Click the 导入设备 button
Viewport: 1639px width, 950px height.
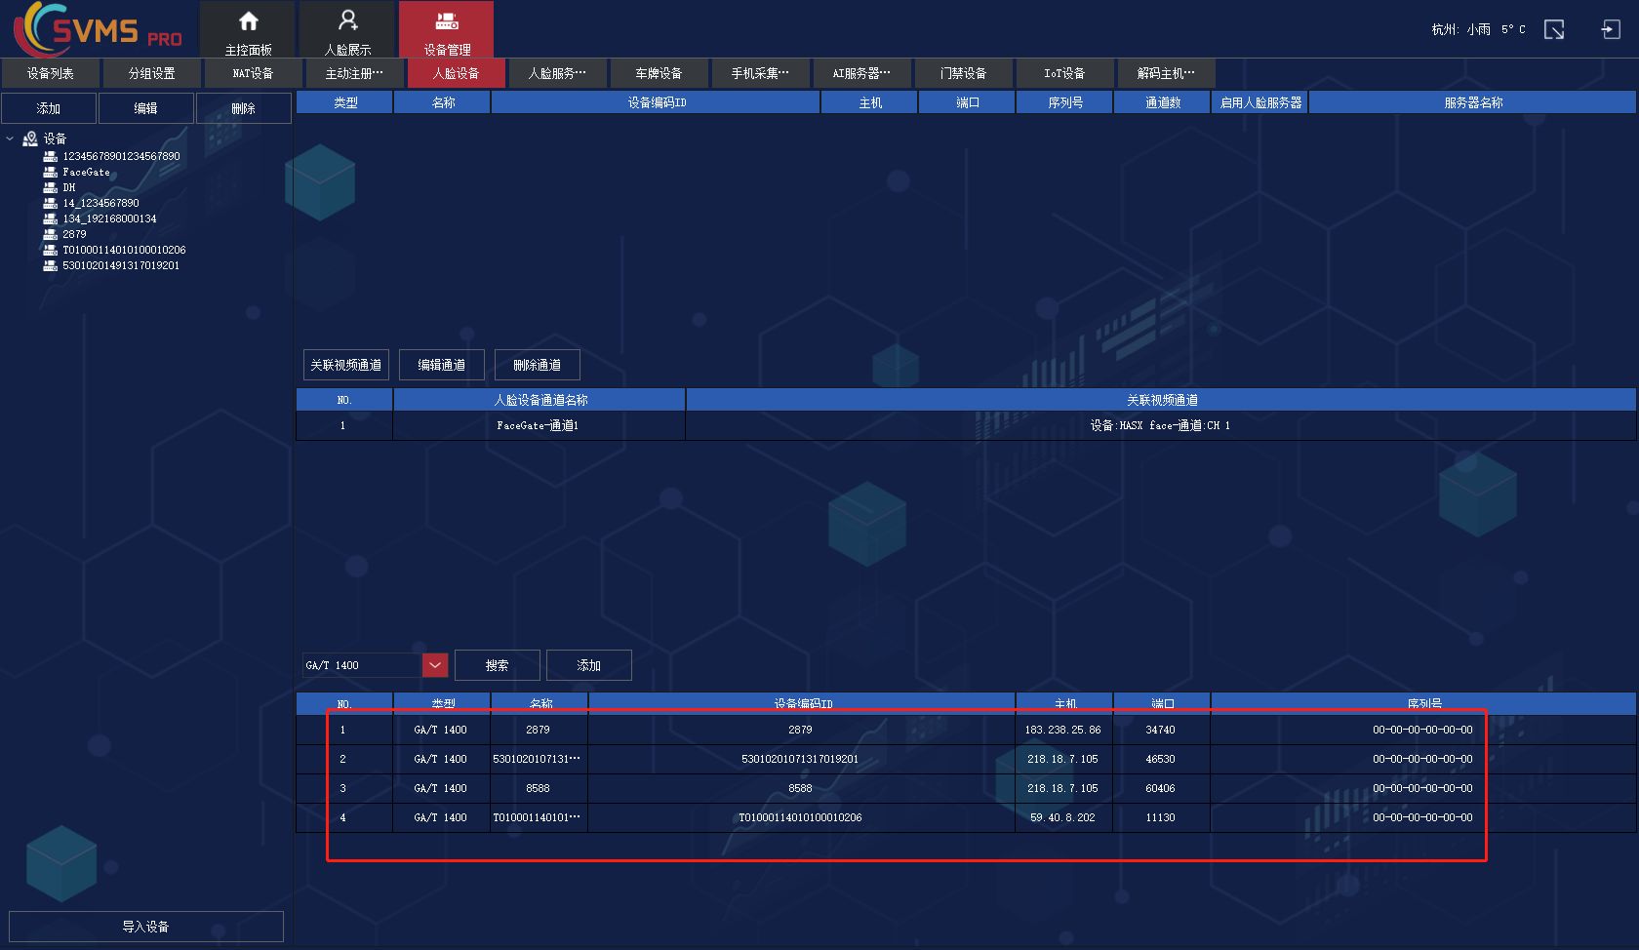tap(145, 927)
